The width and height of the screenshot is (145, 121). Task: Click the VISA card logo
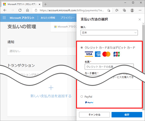click(89, 54)
